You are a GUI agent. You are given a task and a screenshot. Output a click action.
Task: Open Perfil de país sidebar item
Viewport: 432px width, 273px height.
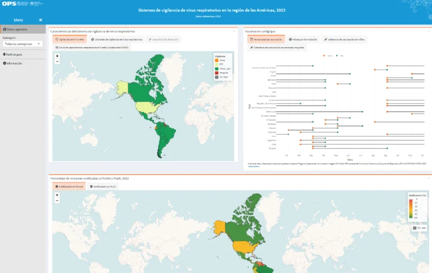coord(13,54)
